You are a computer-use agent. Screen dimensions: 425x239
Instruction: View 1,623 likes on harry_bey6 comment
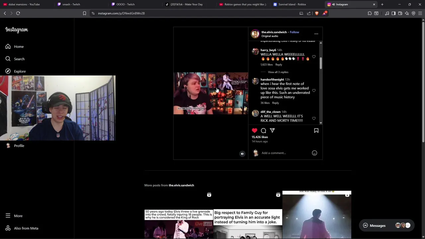[267, 65]
